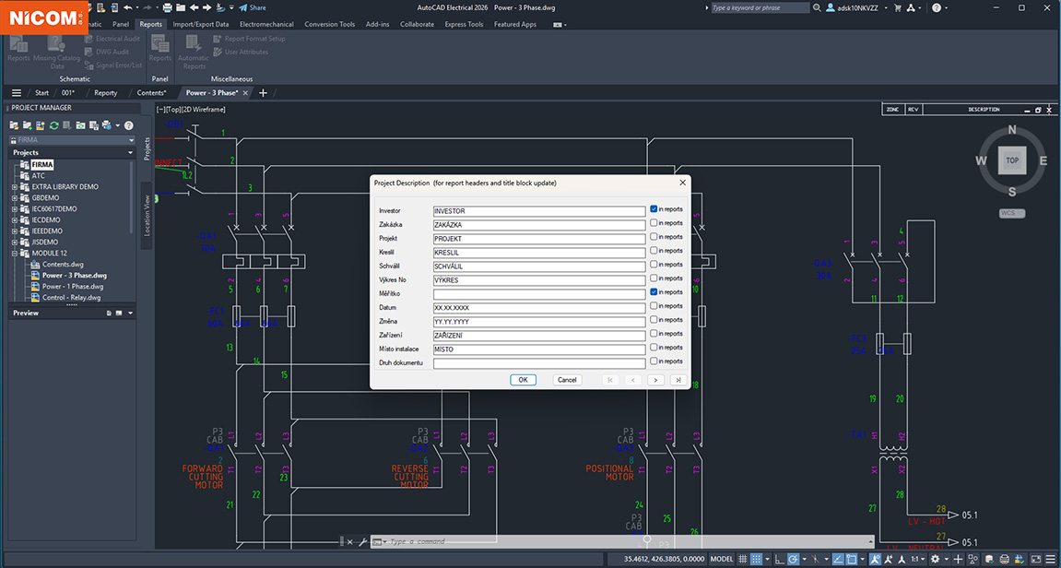Open the file tab hamburger menu
Image resolution: width=1061 pixels, height=568 pixels.
(x=17, y=93)
